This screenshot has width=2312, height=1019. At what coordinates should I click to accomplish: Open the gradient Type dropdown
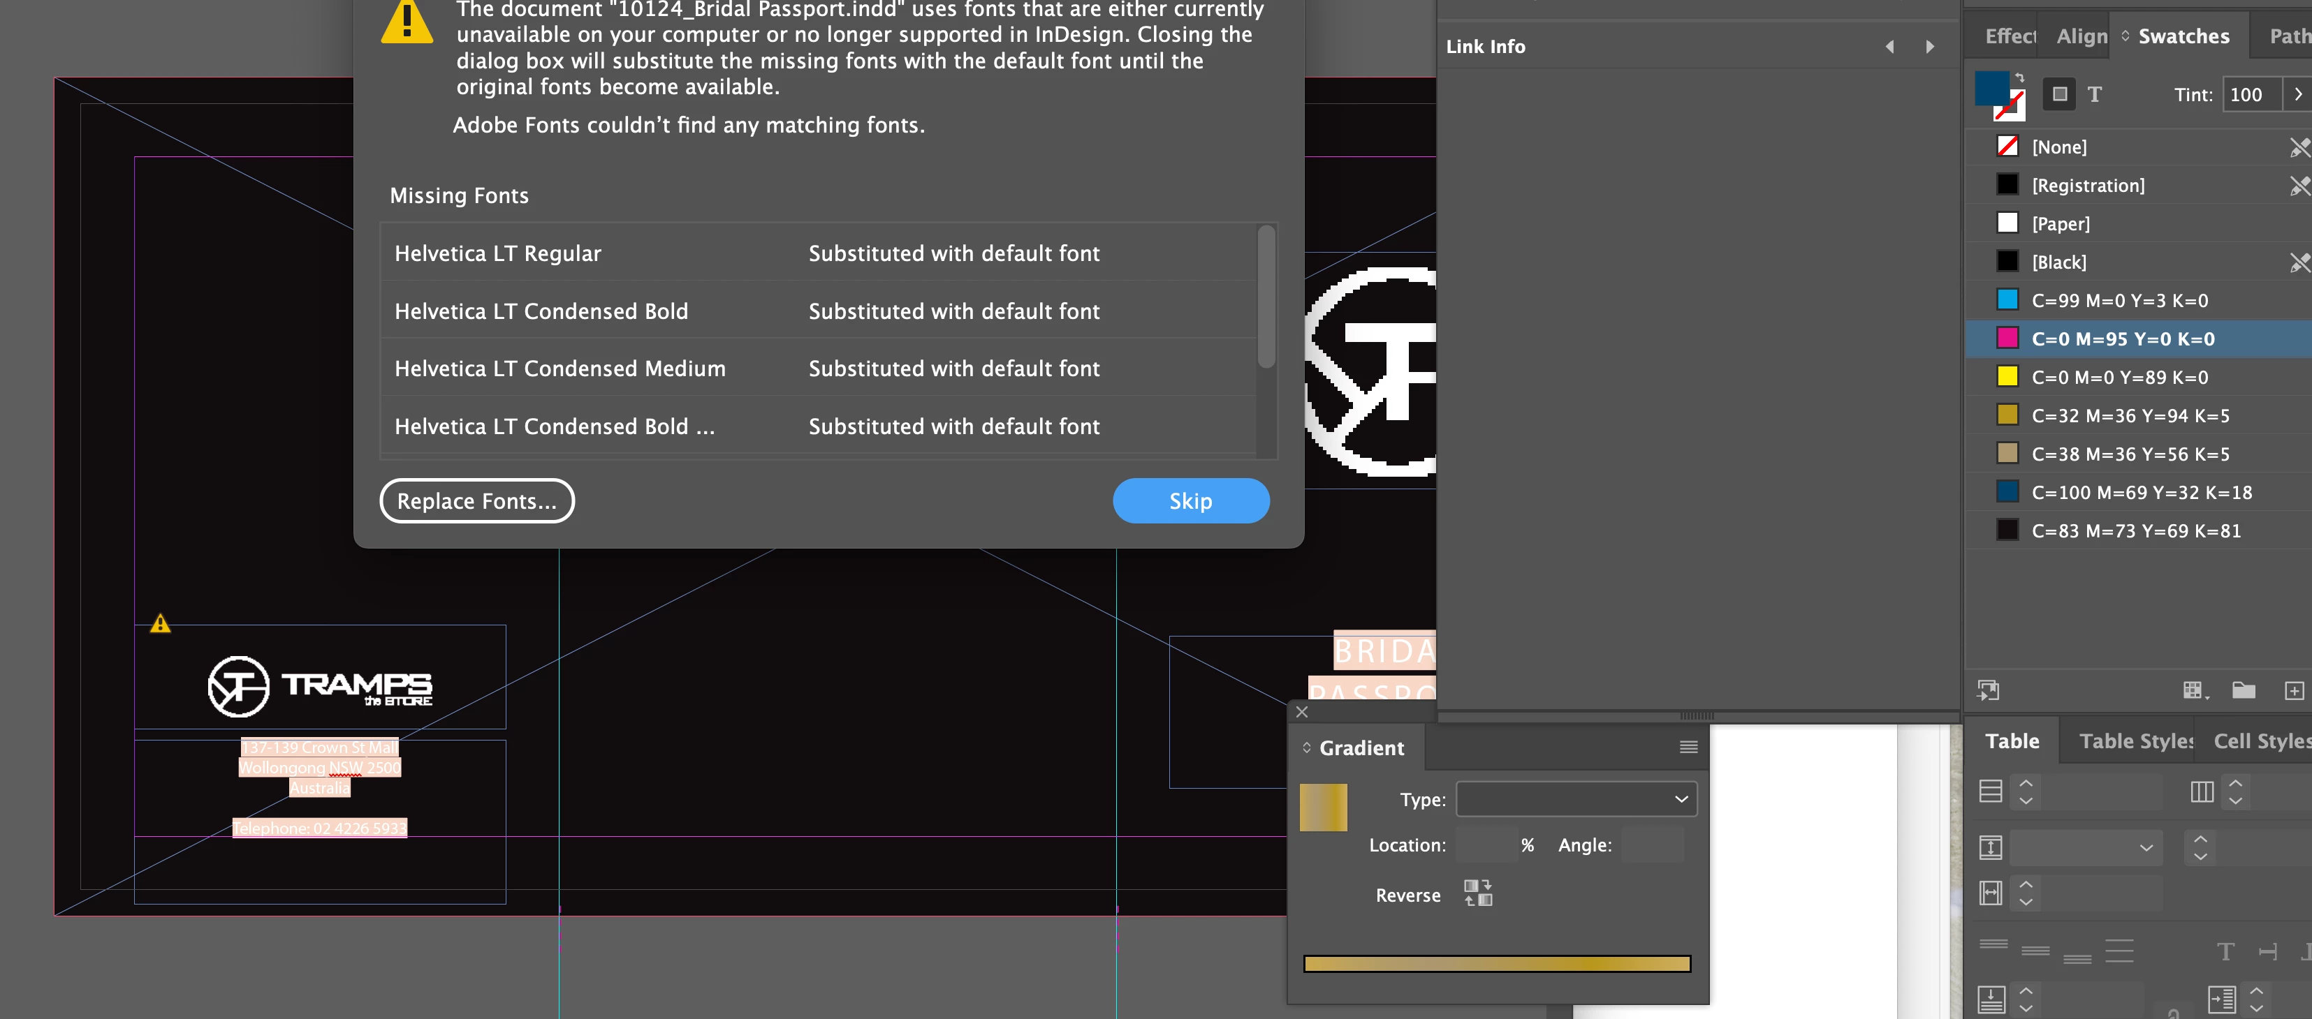(1576, 799)
